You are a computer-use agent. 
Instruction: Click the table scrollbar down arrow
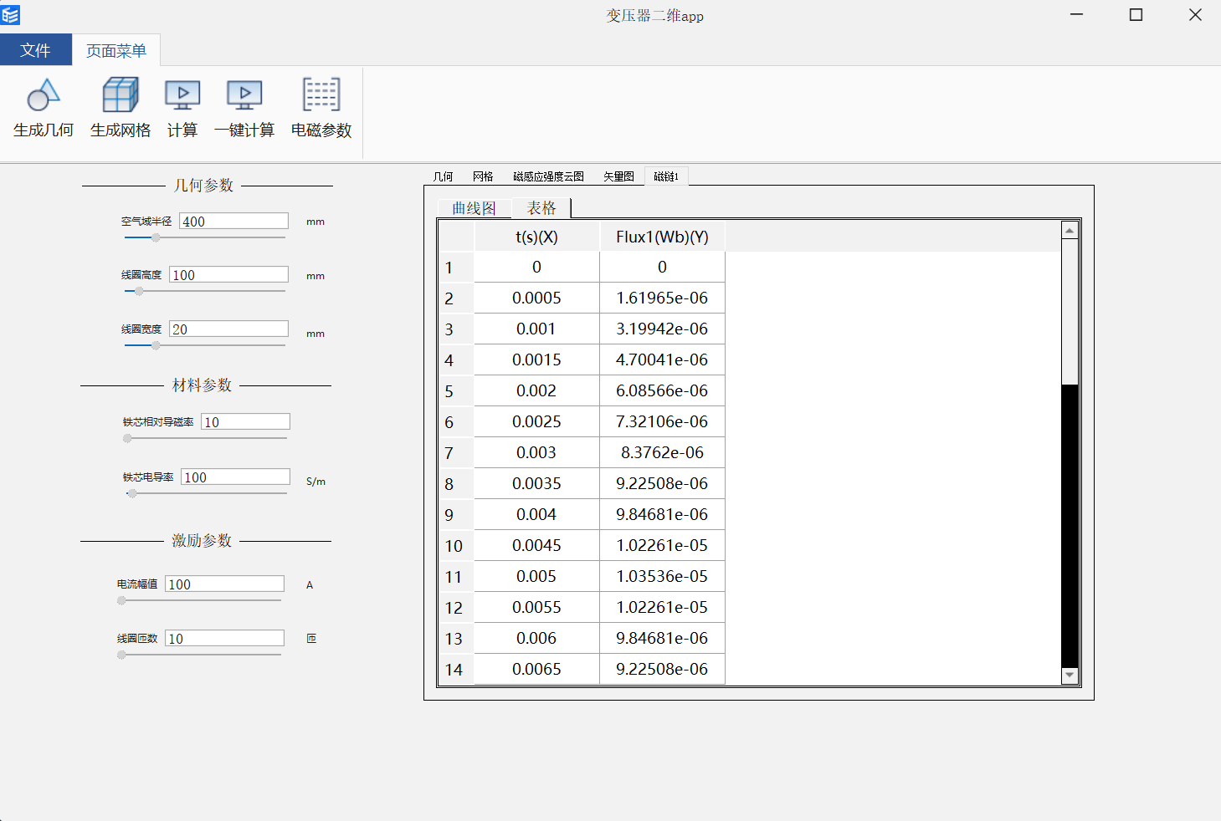point(1070,676)
